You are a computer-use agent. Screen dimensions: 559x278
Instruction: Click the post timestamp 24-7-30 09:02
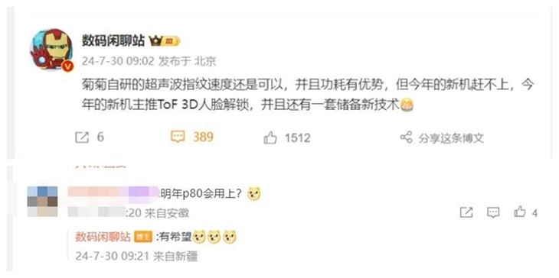(x=118, y=61)
